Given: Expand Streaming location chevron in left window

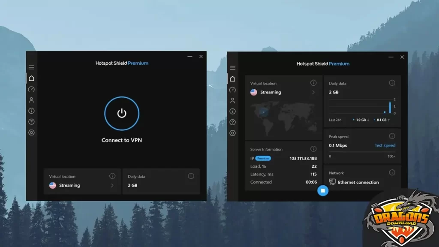Looking at the screenshot, I should coord(112,186).
